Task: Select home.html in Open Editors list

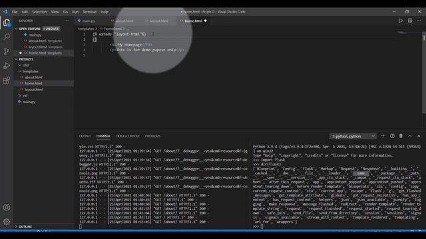Action: pyautogui.click(x=43, y=53)
